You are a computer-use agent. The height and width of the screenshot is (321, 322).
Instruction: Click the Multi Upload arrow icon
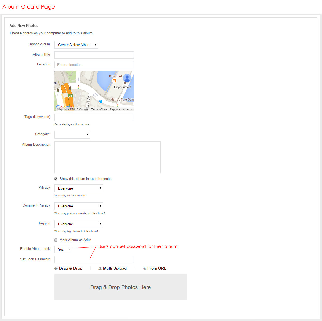click(100, 269)
